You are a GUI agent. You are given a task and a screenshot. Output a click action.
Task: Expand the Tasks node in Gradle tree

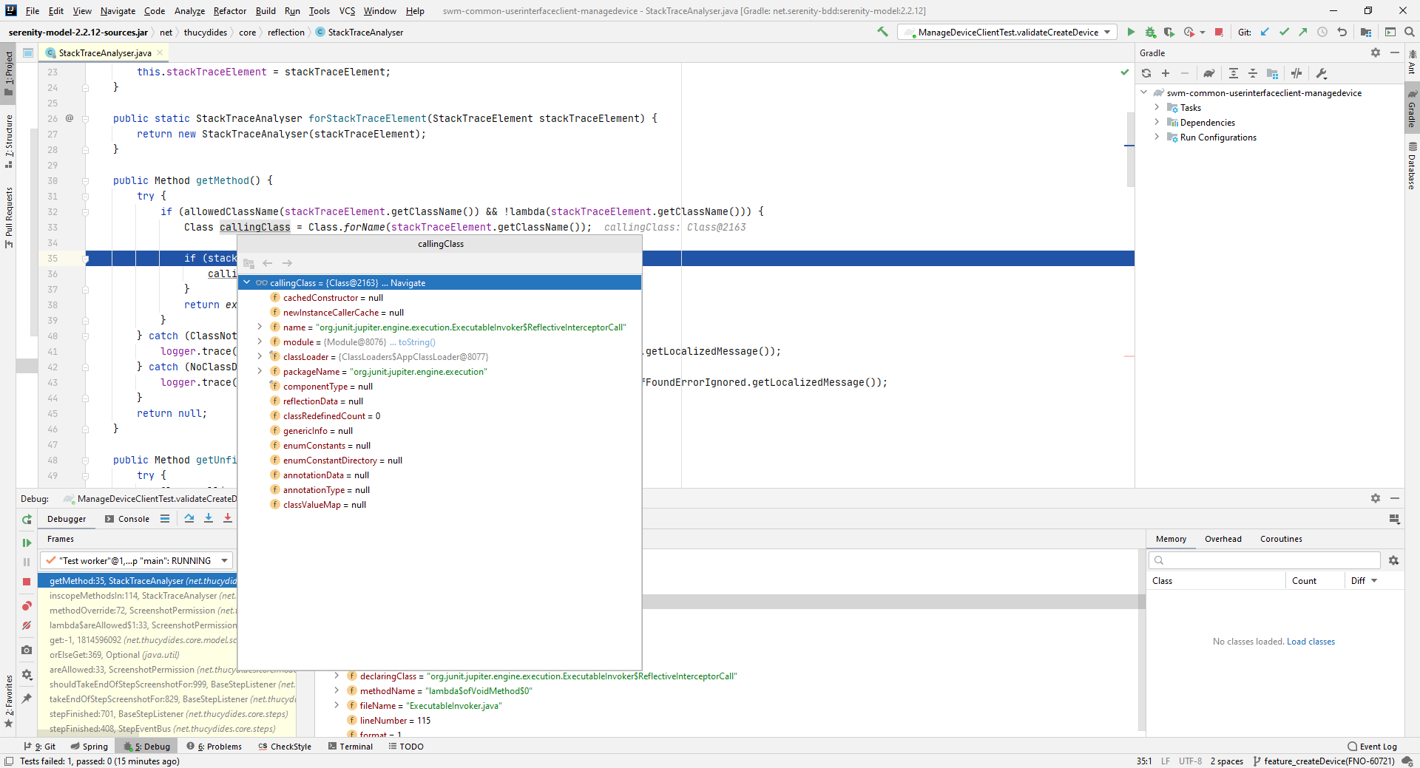pyautogui.click(x=1157, y=107)
